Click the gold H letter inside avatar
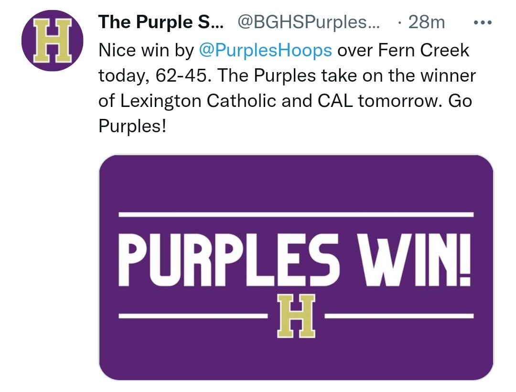Viewport: 516px width, 392px height. click(53, 41)
